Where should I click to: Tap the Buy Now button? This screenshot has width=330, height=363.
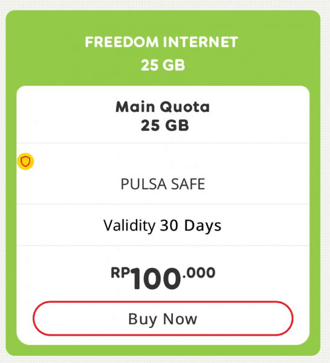point(163,318)
